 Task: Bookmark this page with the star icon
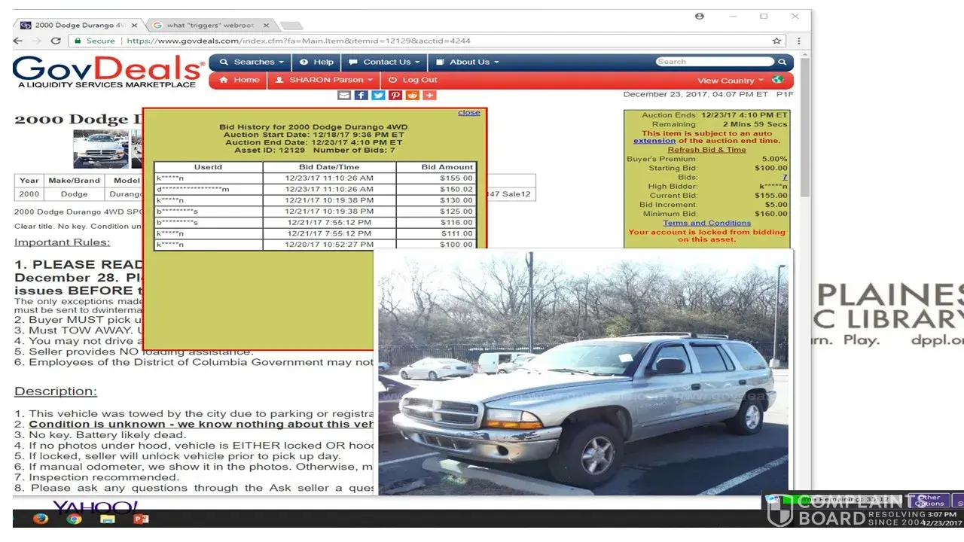[776, 41]
